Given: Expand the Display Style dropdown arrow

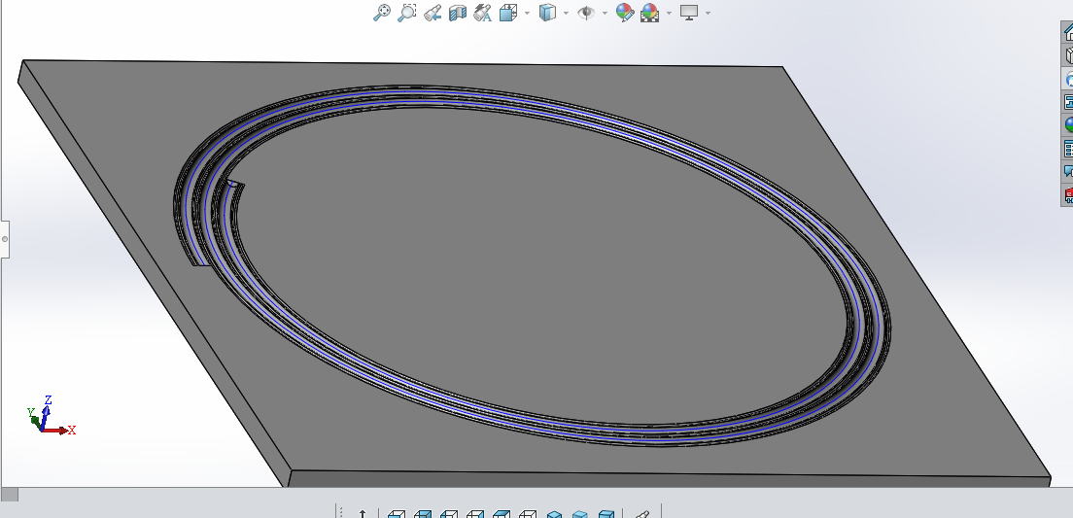Looking at the screenshot, I should point(566,13).
